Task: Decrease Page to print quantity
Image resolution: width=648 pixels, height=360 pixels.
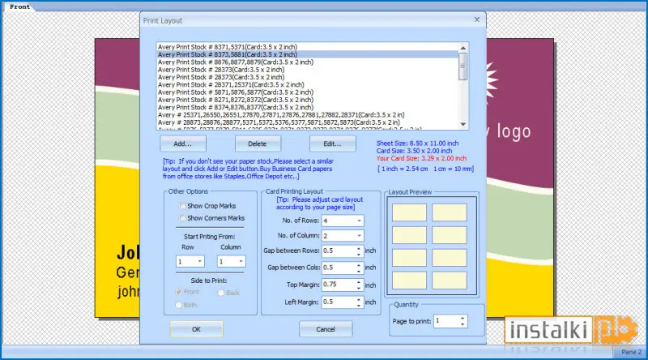Action: tap(463, 324)
